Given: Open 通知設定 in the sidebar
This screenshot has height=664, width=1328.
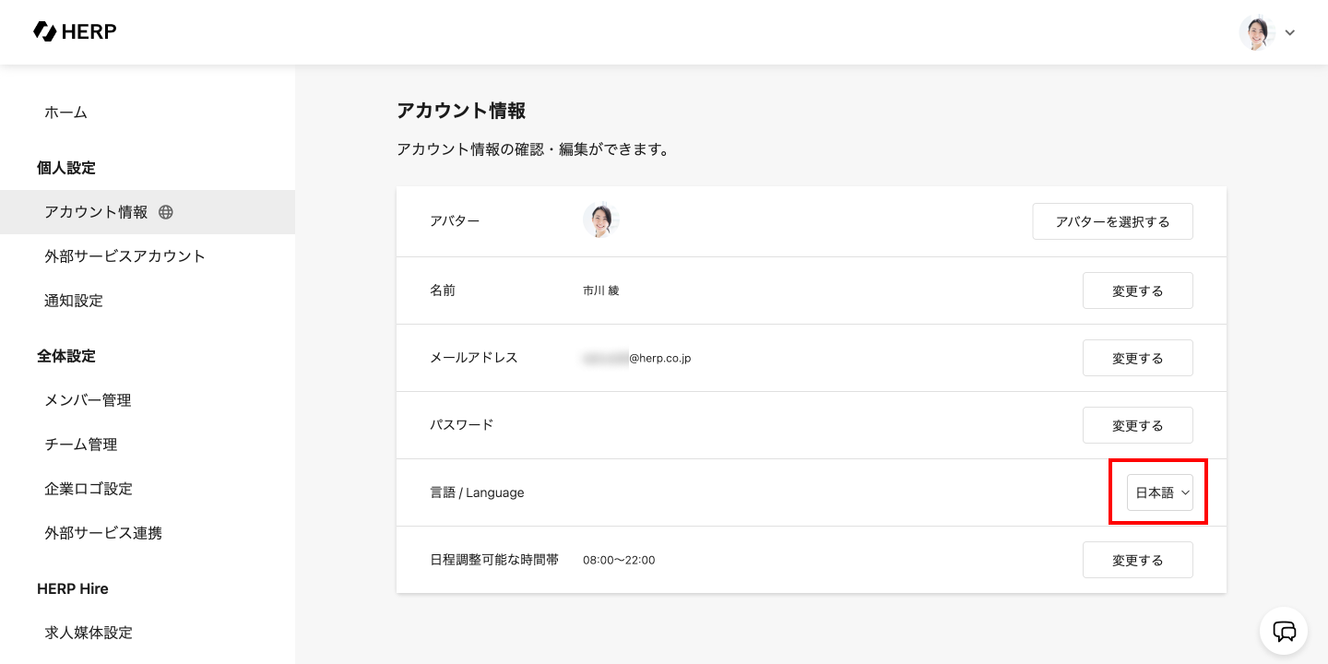Looking at the screenshot, I should pyautogui.click(x=74, y=301).
